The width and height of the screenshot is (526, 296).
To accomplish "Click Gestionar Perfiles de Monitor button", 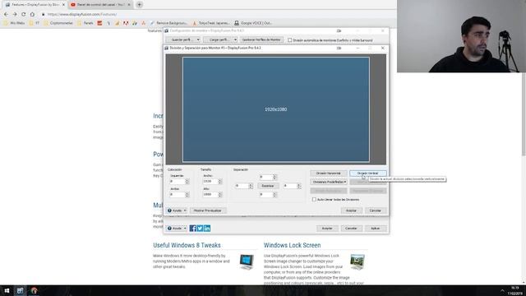I will click(x=261, y=39).
